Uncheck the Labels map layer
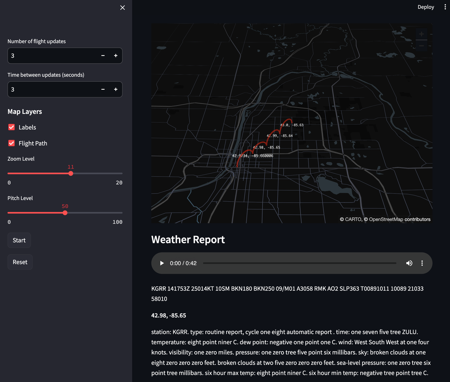 pyautogui.click(x=11, y=127)
